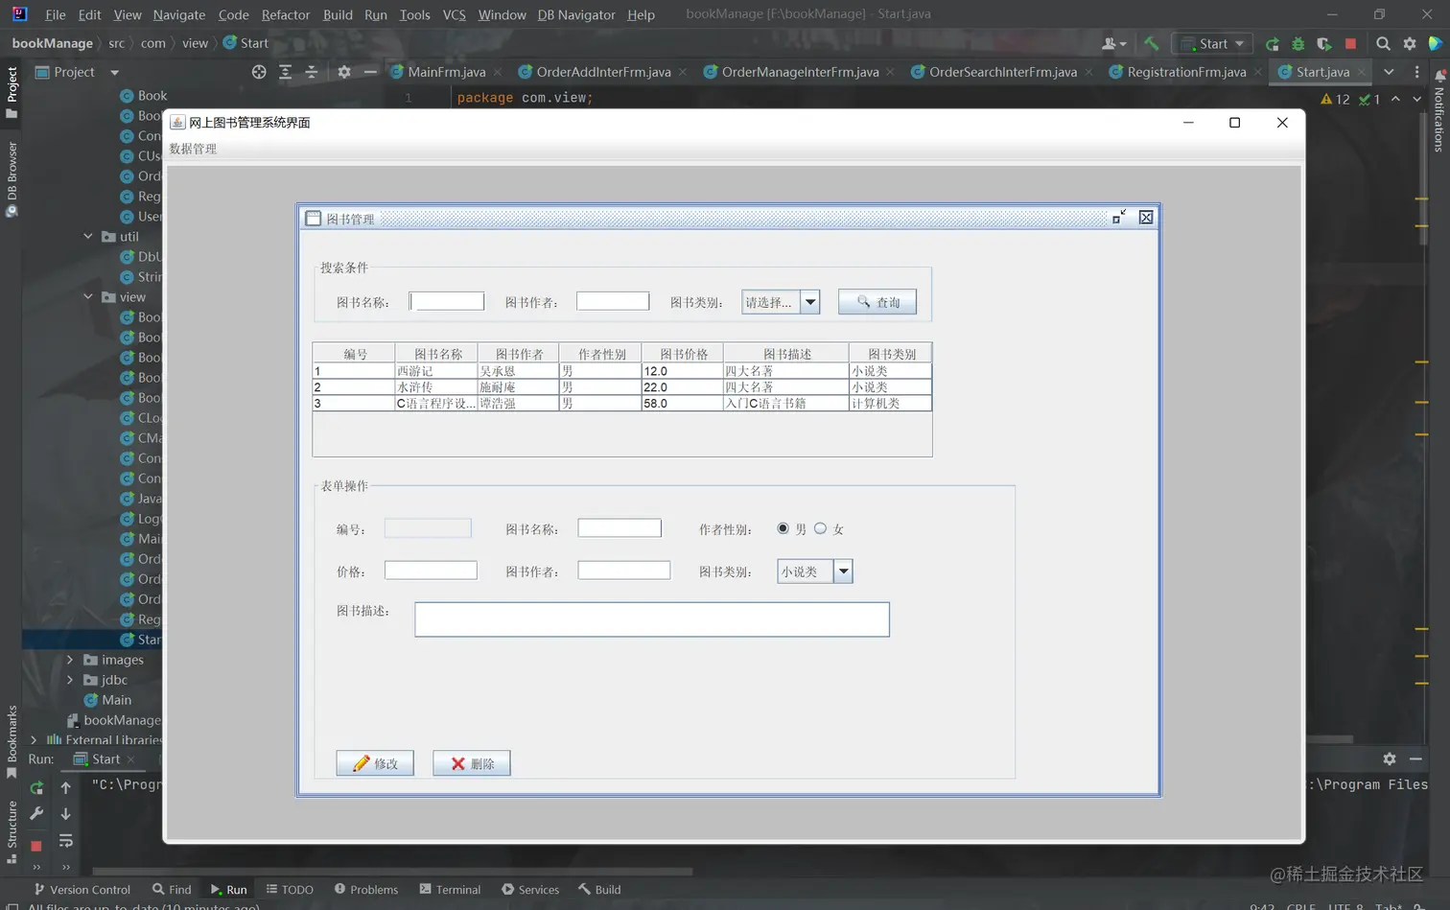Viewport: 1450px width, 910px height.
Task: Expand the images folder in project tree
Action: [x=70, y=660]
